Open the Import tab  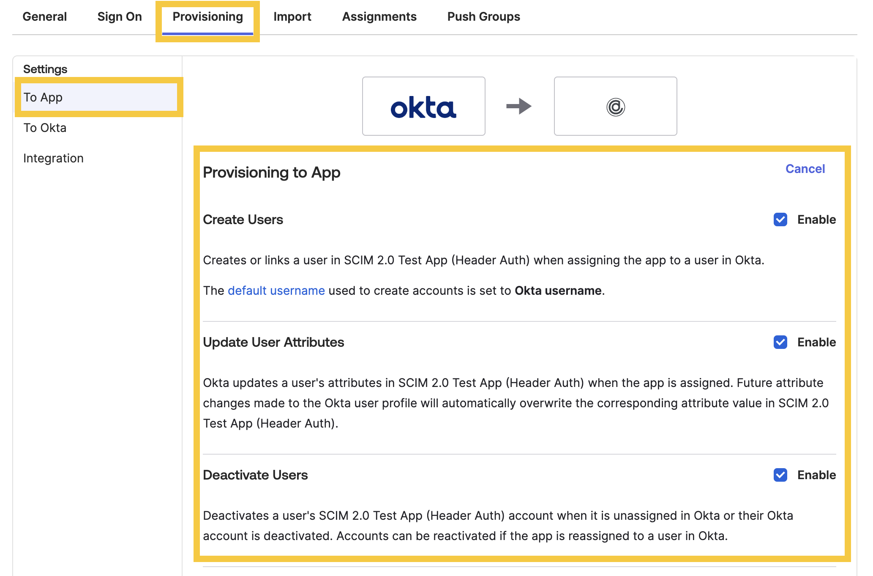tap(292, 16)
